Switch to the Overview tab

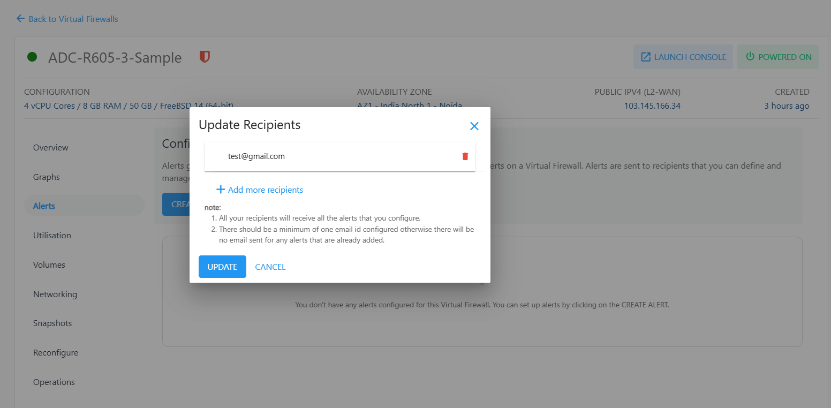click(50, 147)
